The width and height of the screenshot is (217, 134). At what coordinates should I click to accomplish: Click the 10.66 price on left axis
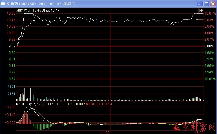11,14
